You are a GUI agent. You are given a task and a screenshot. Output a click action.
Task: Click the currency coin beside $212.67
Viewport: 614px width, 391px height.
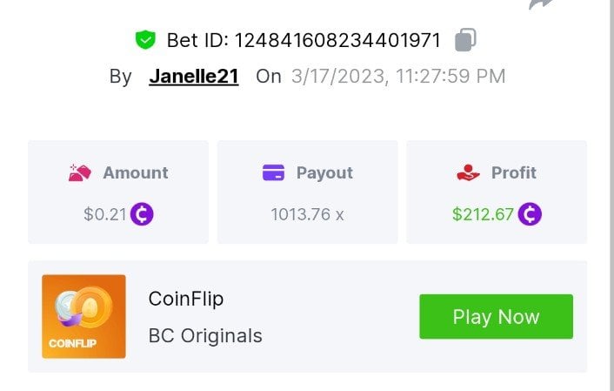(x=530, y=214)
